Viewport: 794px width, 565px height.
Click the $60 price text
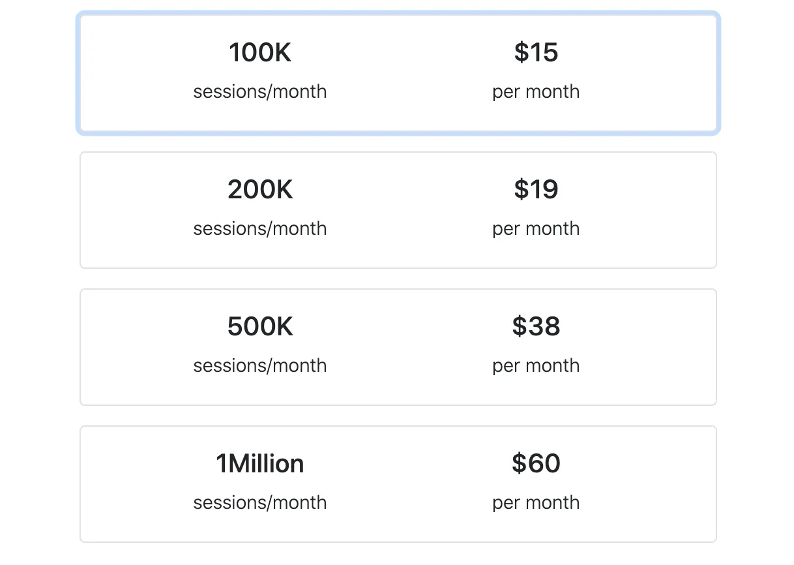536,464
